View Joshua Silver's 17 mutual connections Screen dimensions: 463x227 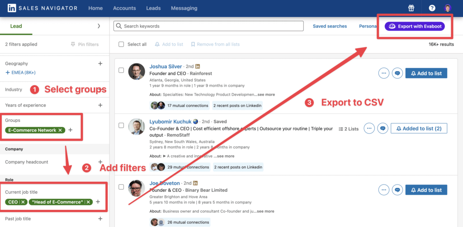pos(180,106)
